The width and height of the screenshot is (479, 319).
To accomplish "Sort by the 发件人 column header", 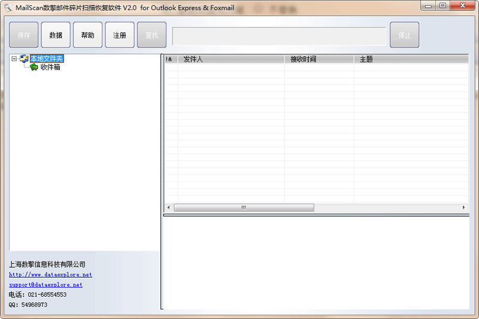I will 231,59.
